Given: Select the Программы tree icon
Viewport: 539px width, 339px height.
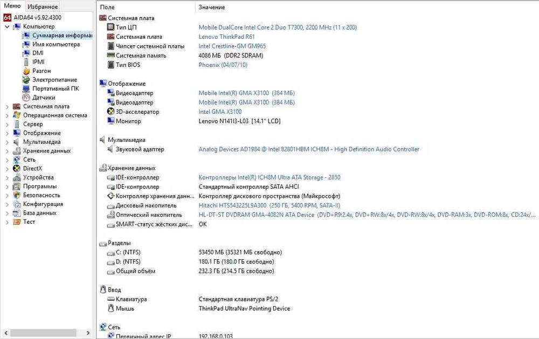Looking at the screenshot, I should [17, 186].
